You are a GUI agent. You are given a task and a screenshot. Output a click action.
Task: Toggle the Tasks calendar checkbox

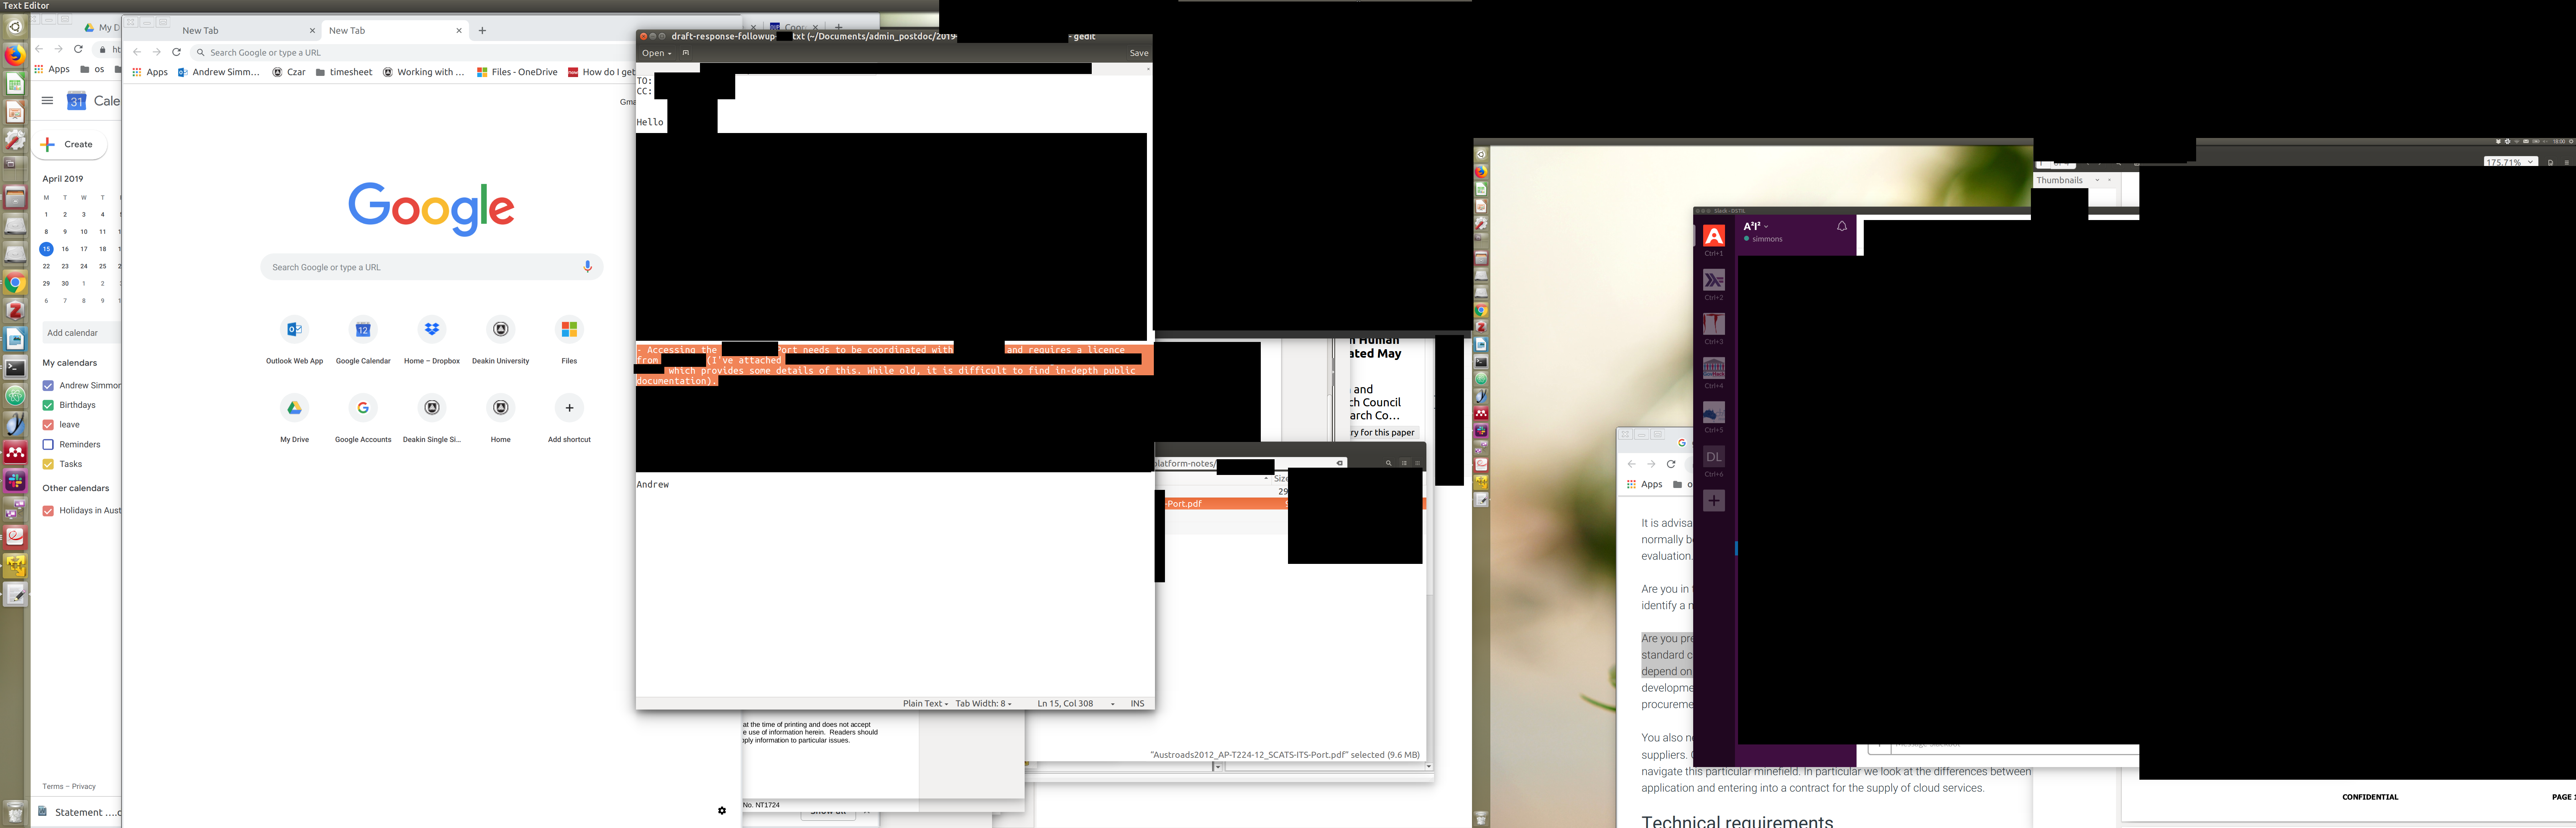48,464
